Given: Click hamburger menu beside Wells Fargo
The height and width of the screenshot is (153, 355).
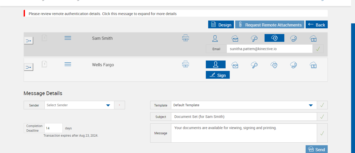Looking at the screenshot, I should tap(68, 64).
